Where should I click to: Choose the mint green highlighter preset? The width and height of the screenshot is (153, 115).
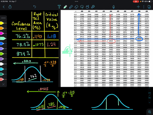coord(3,38)
